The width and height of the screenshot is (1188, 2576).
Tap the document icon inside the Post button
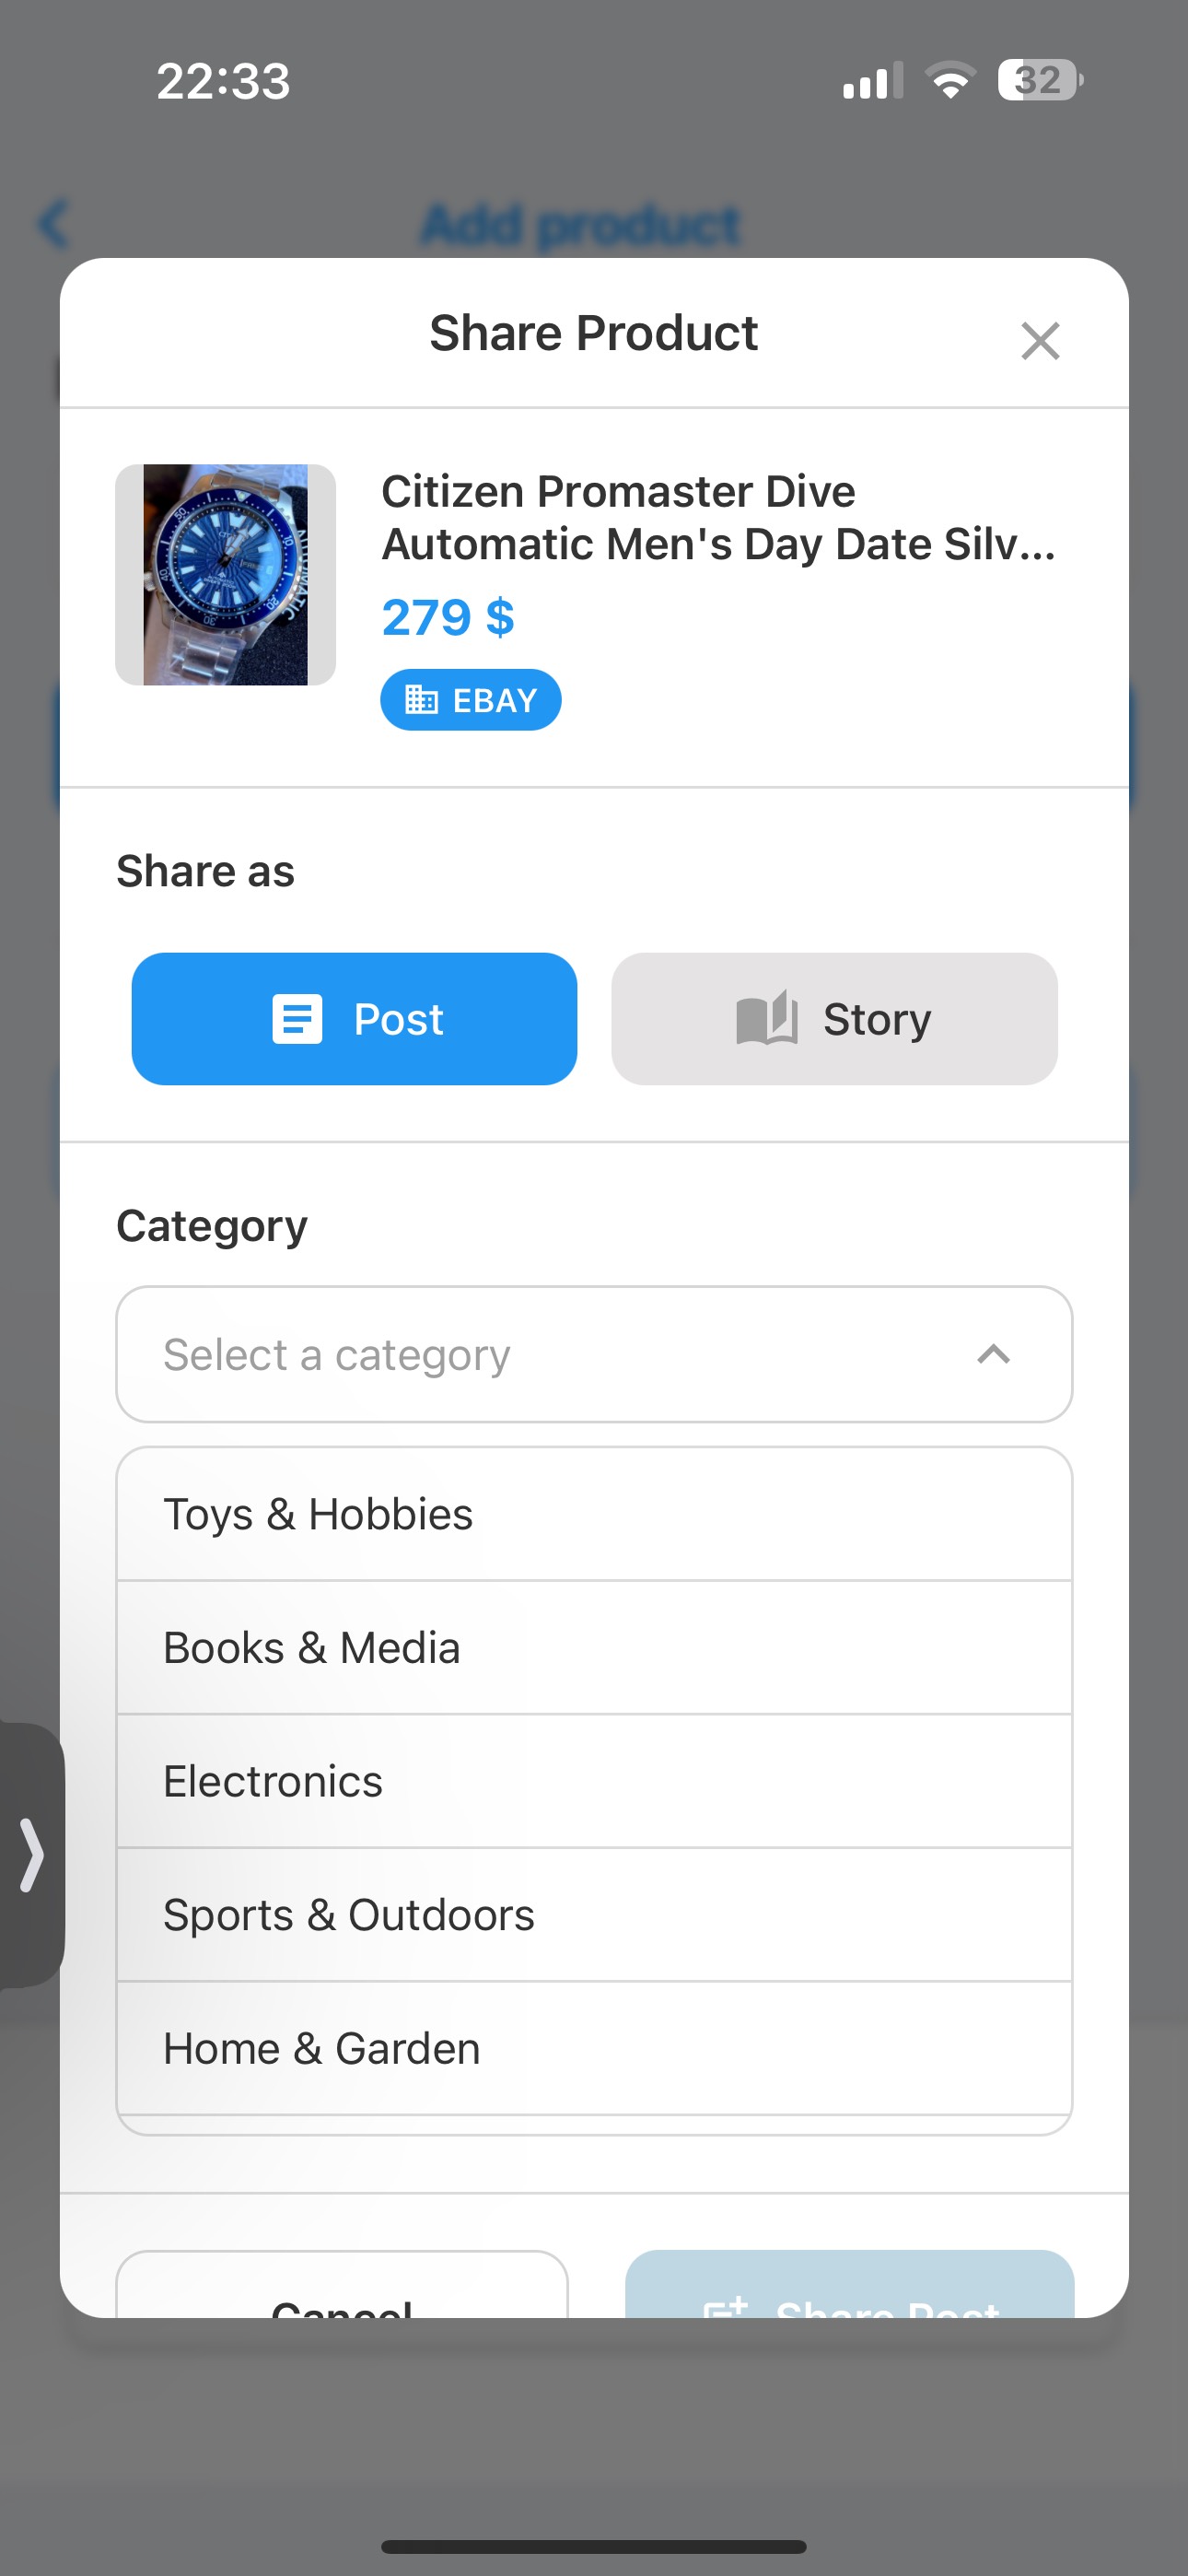296,1018
